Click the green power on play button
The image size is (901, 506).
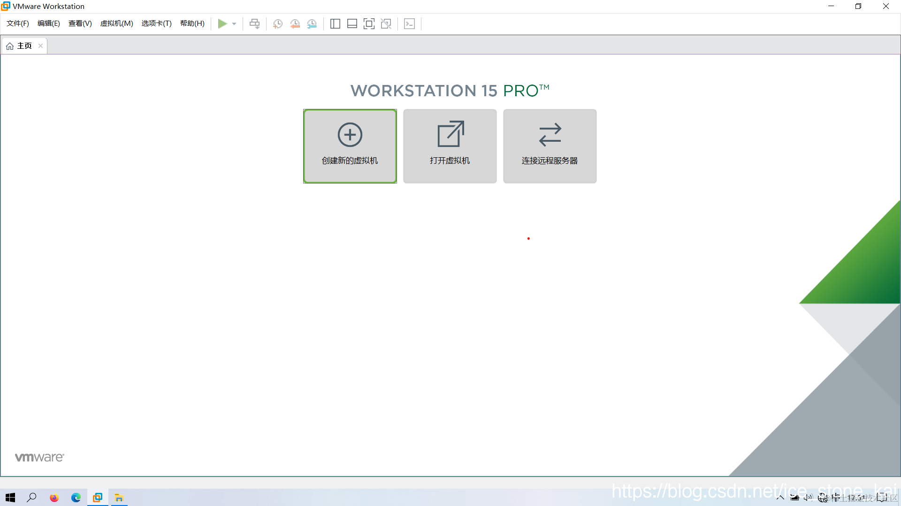click(x=222, y=23)
